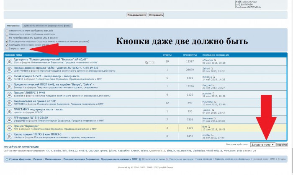Click topic icon for ПОСП 6x42 topic
Screen dimensions: 293x175
tap(9, 86)
